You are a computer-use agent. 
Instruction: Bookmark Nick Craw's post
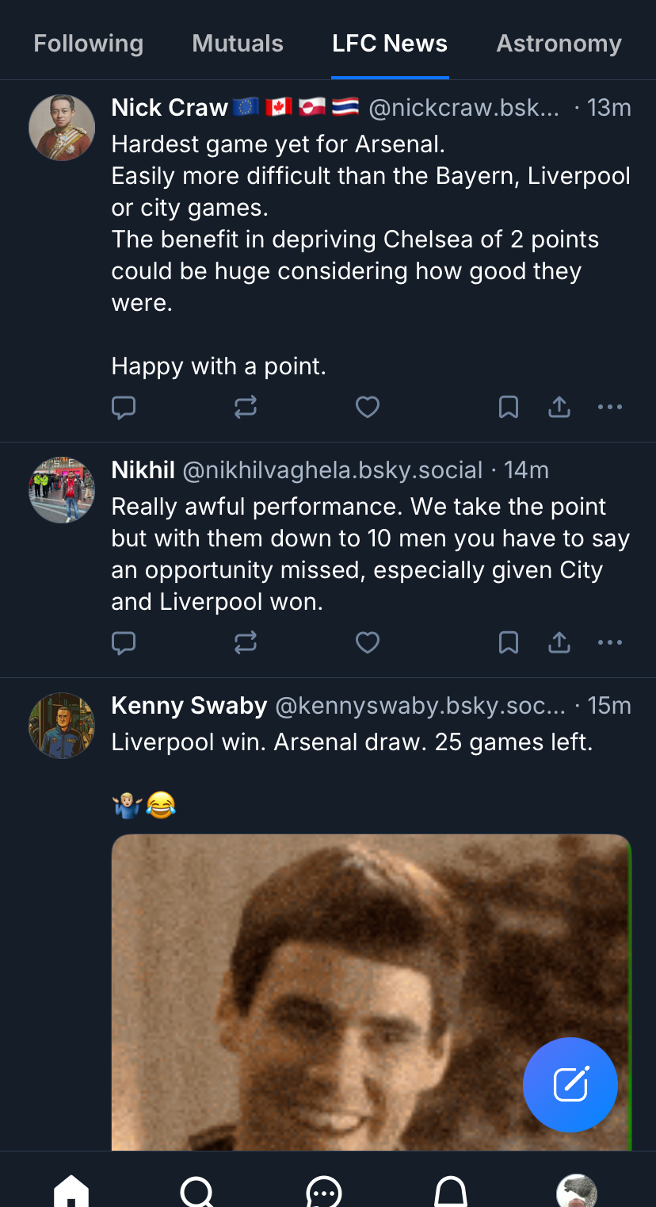pyautogui.click(x=509, y=408)
